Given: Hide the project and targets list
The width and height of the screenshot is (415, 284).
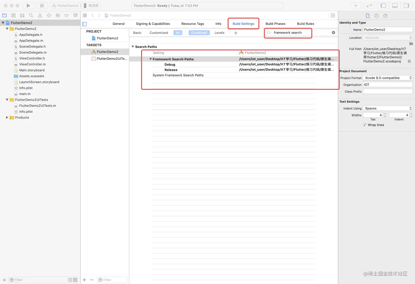Looking at the screenshot, I should click(85, 24).
